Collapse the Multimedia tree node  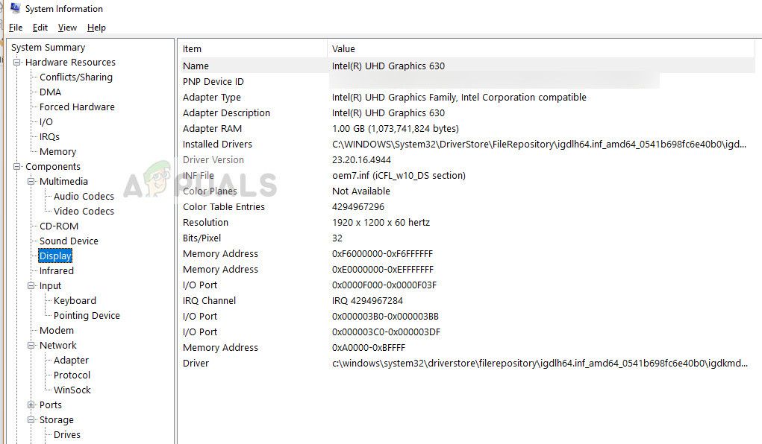pyautogui.click(x=31, y=182)
